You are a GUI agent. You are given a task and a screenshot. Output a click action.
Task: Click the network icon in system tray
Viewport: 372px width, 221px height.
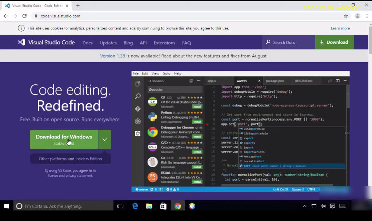pos(314,206)
